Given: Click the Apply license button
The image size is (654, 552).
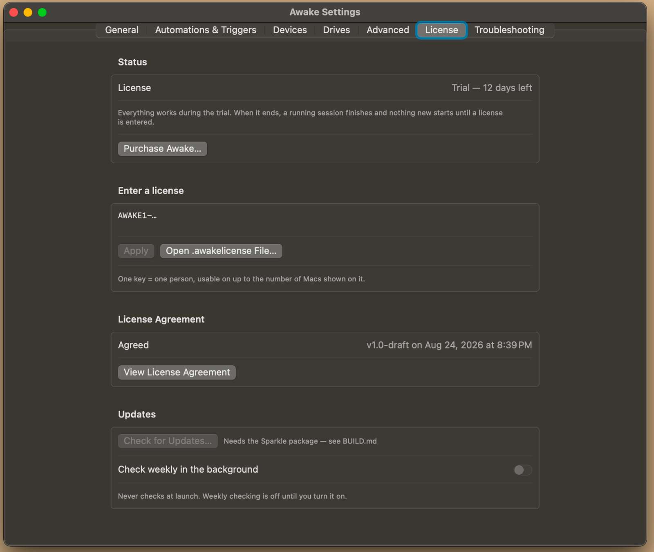Looking at the screenshot, I should pos(136,251).
